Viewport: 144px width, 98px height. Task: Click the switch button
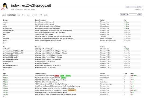pyautogui.click(x=140, y=7)
